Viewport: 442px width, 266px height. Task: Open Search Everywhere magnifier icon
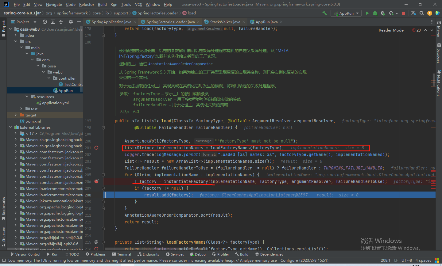pyautogui.click(x=422, y=13)
